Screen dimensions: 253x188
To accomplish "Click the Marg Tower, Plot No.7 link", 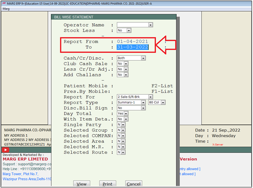I will pos(20,174).
